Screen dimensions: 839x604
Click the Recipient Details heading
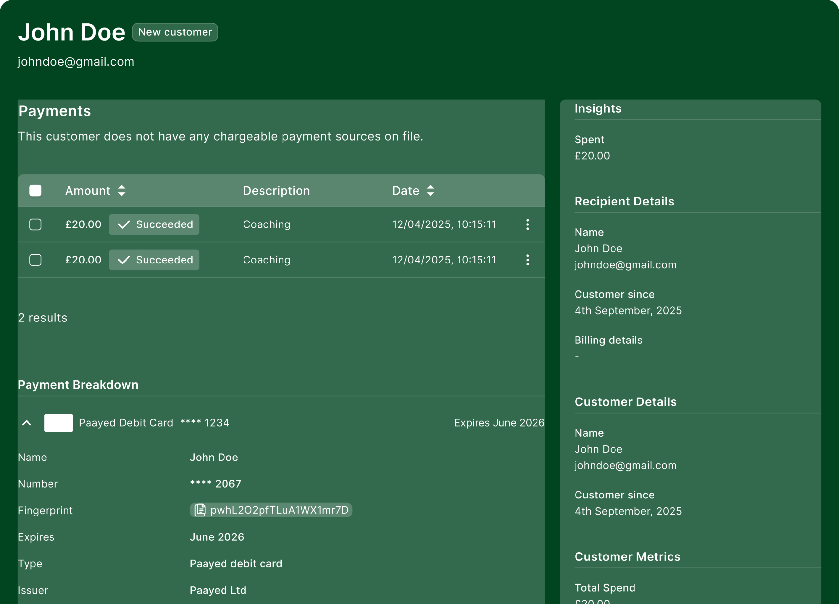tap(624, 201)
